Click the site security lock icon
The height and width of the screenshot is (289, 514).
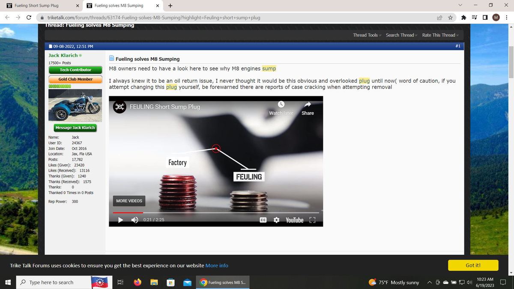tap(42, 18)
